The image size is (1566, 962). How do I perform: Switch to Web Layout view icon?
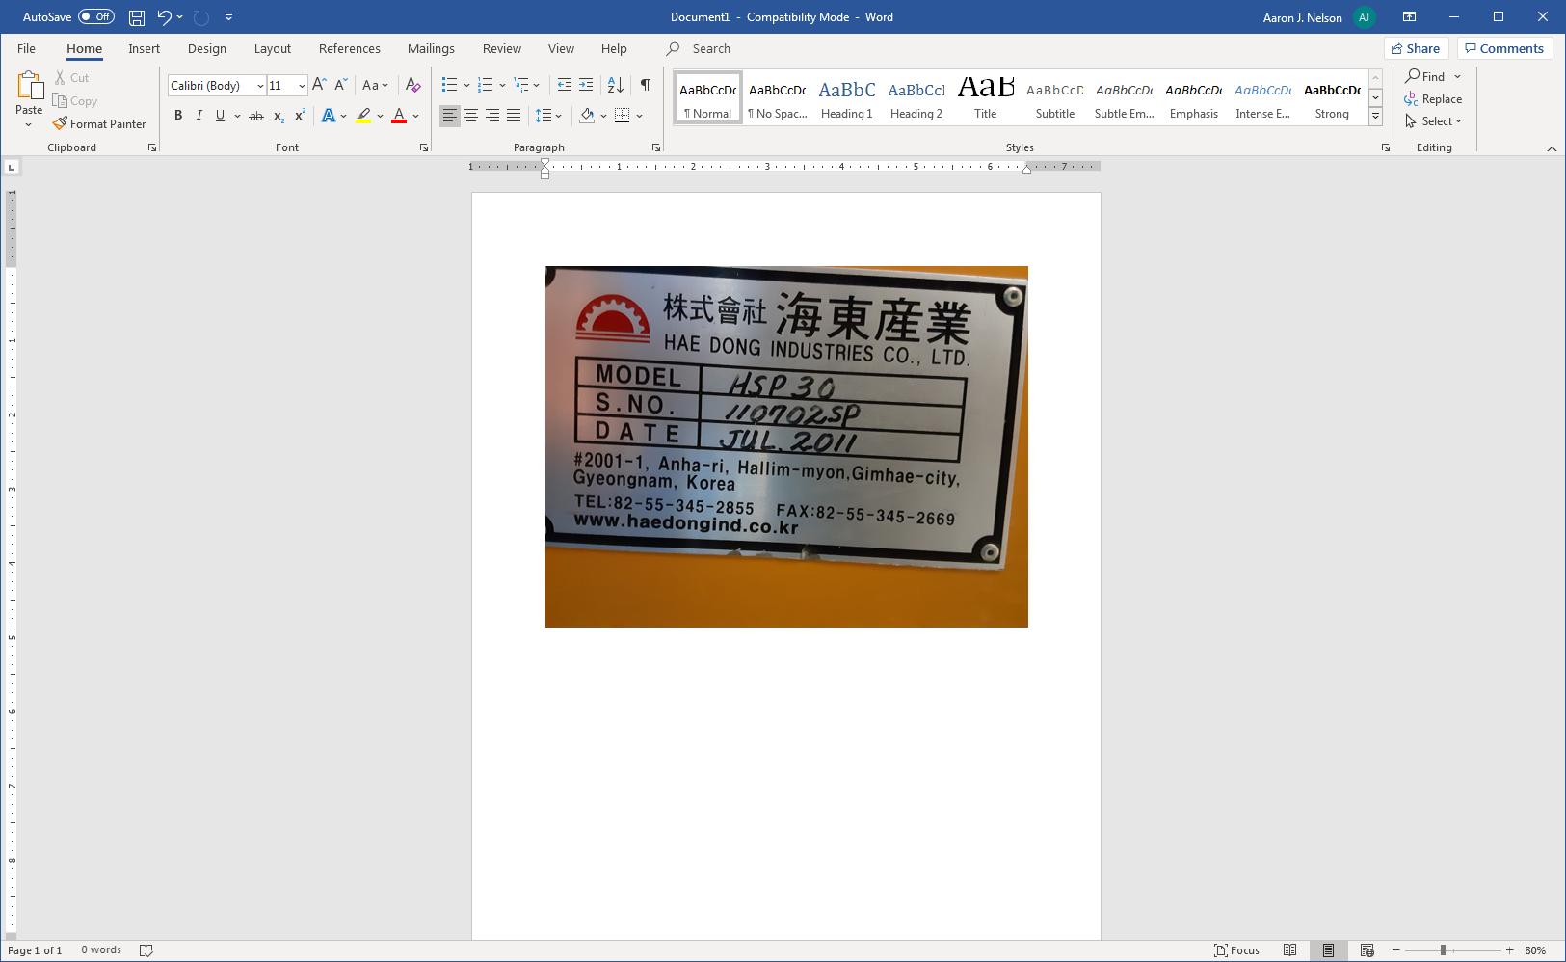pyautogui.click(x=1367, y=950)
